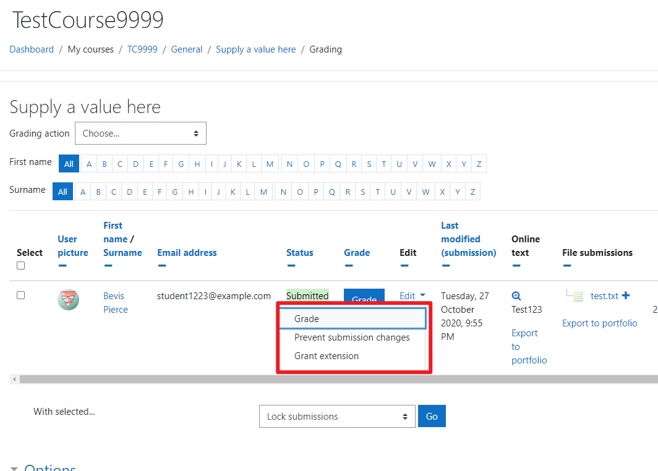
Task: Hide the Edit column
Action: click(404, 266)
